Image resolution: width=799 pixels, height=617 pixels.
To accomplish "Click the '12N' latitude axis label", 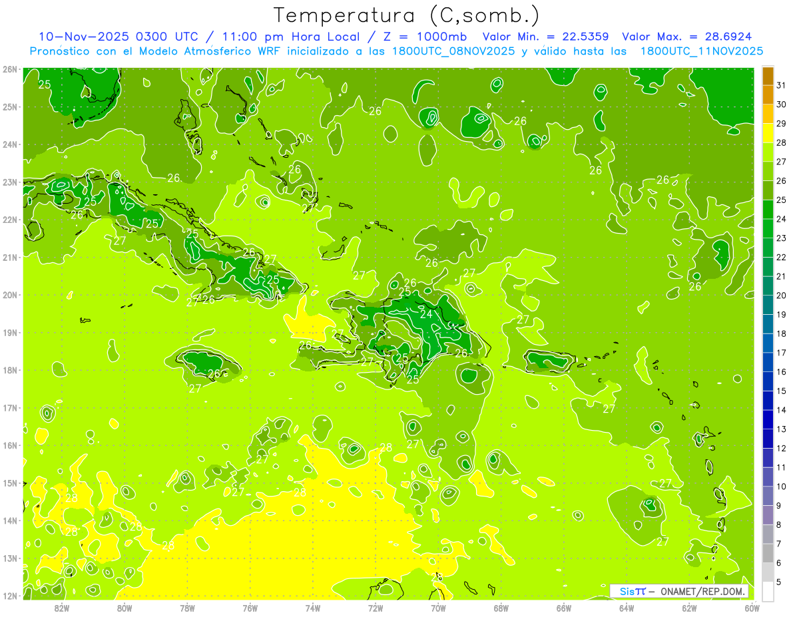I will [9, 596].
